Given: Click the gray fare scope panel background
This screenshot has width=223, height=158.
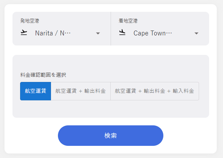Looking at the screenshot, I should (111, 109).
